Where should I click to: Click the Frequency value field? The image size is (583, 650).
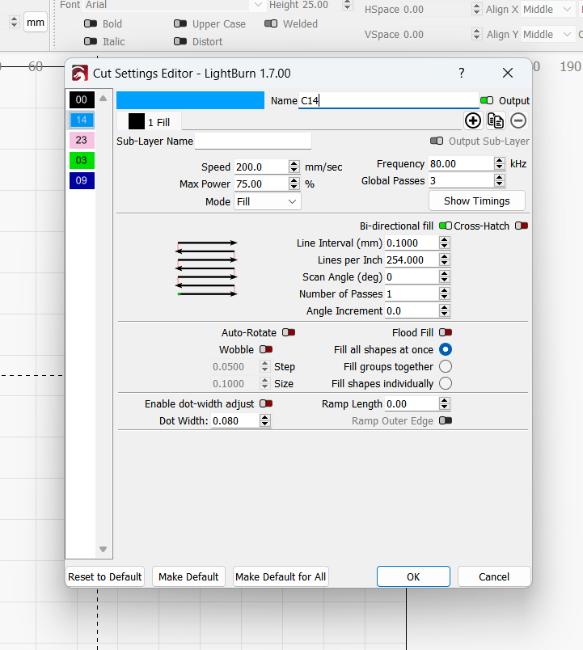[462, 164]
